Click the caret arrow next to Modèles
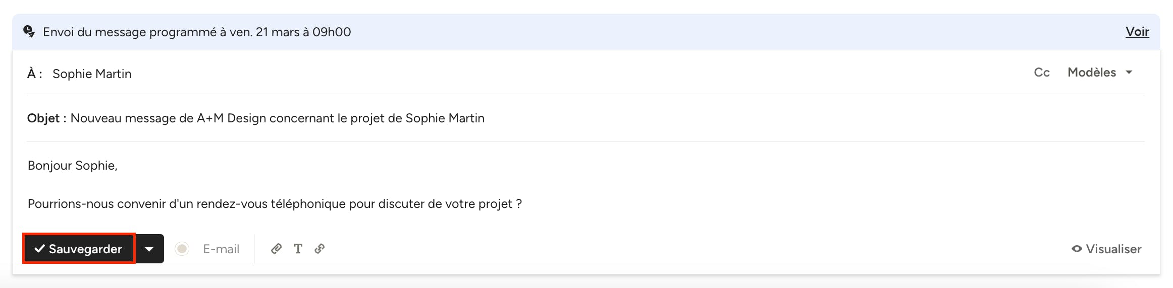The width and height of the screenshot is (1173, 288). pos(1129,73)
